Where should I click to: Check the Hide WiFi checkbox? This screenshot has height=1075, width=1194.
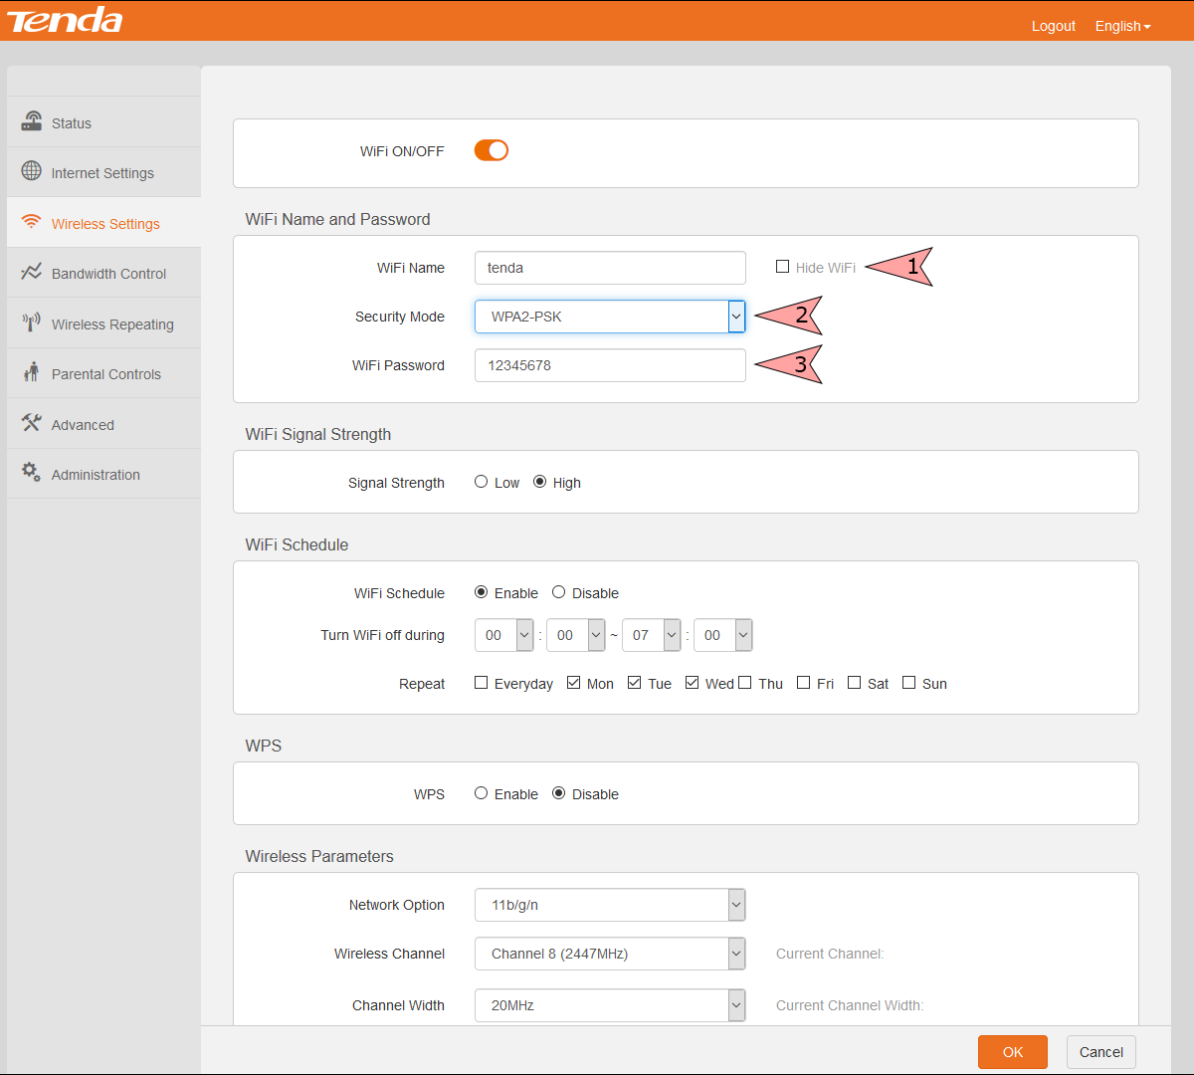pos(783,267)
